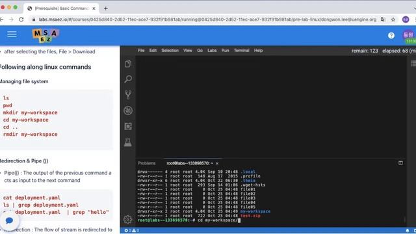The width and height of the screenshot is (416, 234).
Task: Open the Help menu
Action: tap(258, 51)
